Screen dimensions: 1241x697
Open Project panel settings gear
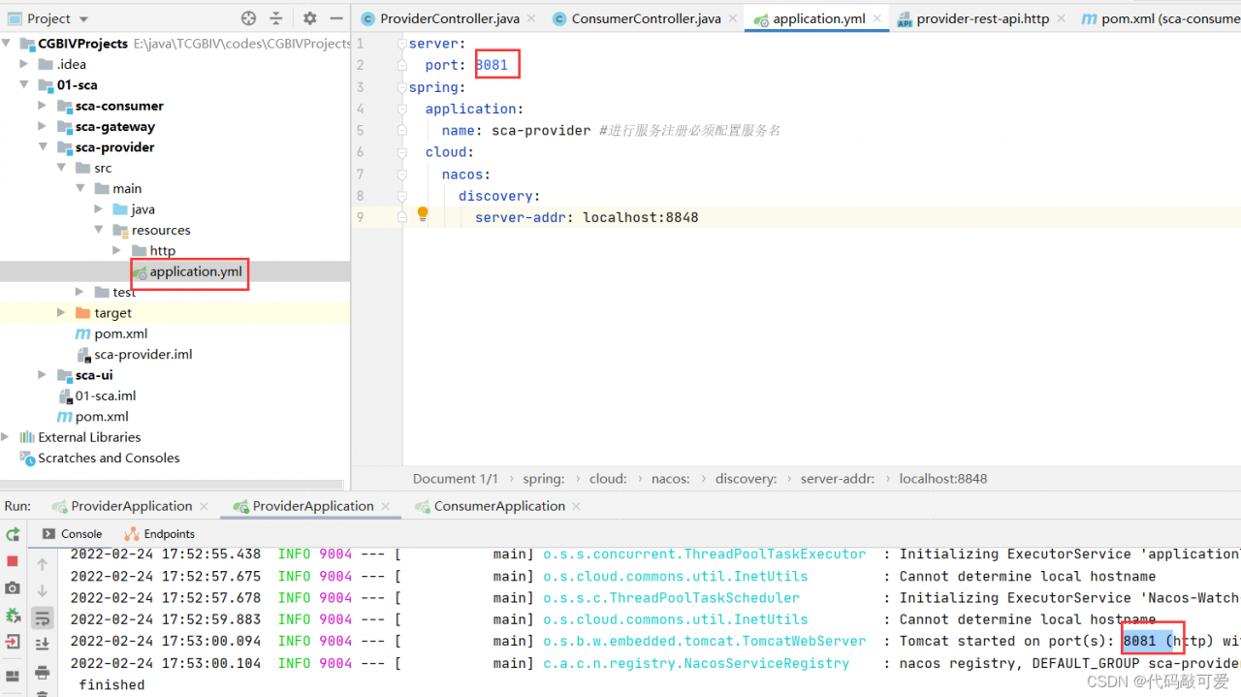pyautogui.click(x=309, y=18)
